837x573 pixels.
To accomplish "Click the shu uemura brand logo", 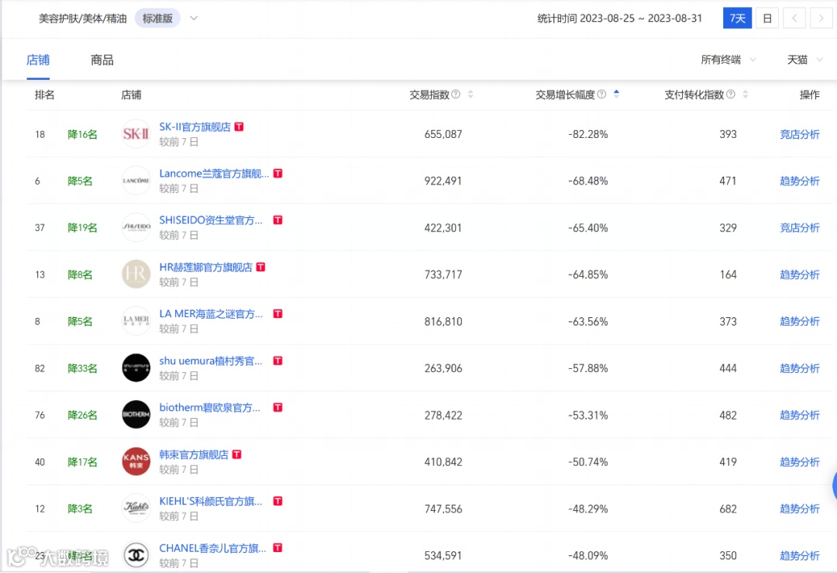I will 136,368.
